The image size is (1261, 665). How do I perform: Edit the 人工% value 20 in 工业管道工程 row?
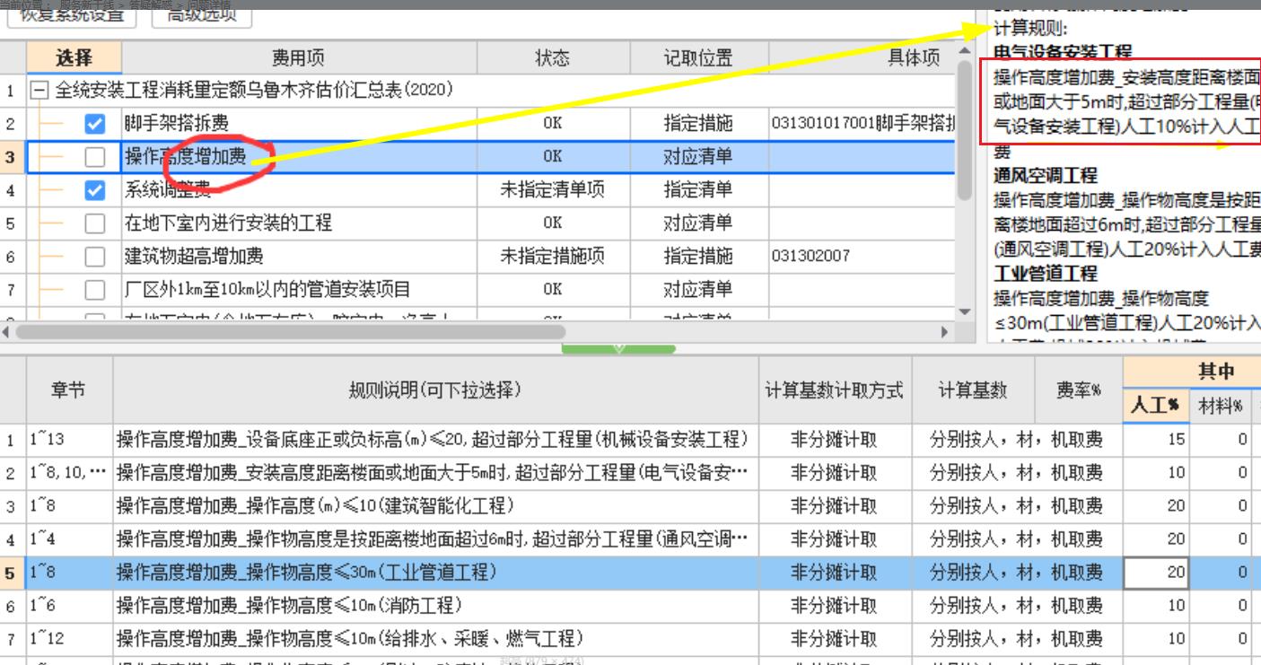(x=1156, y=573)
